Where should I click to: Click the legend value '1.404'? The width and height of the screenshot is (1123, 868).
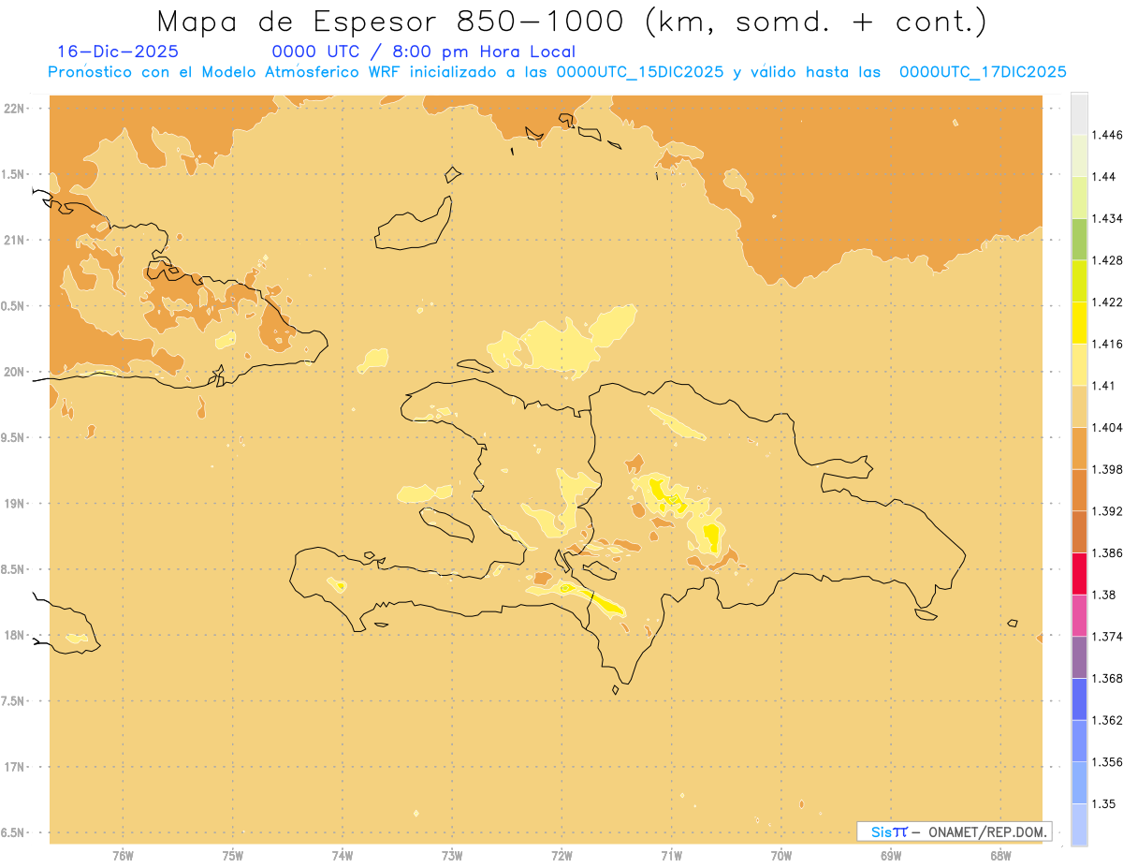(1107, 427)
